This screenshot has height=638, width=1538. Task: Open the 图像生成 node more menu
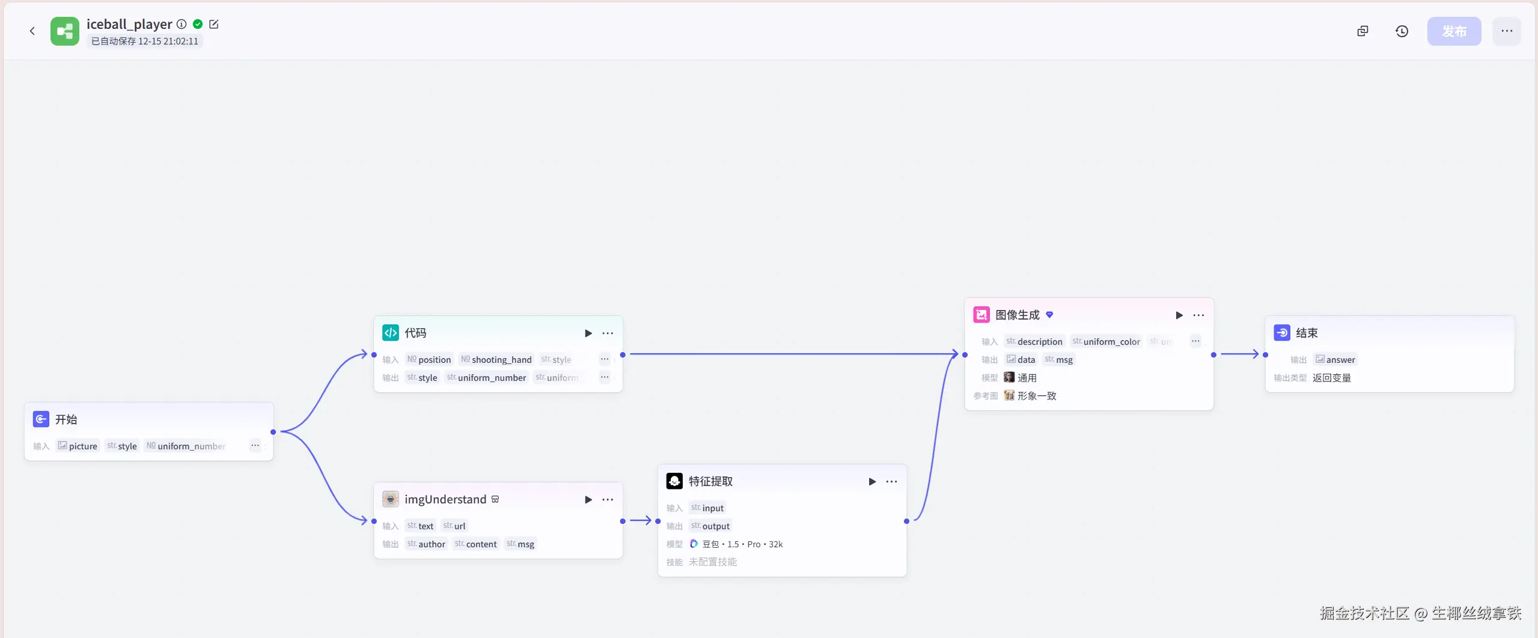point(1199,315)
